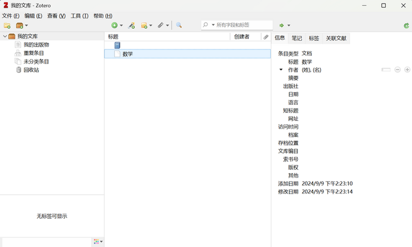Collapse the 我的文库 tree with its chevron
The width and height of the screenshot is (412, 247).
[x=5, y=36]
